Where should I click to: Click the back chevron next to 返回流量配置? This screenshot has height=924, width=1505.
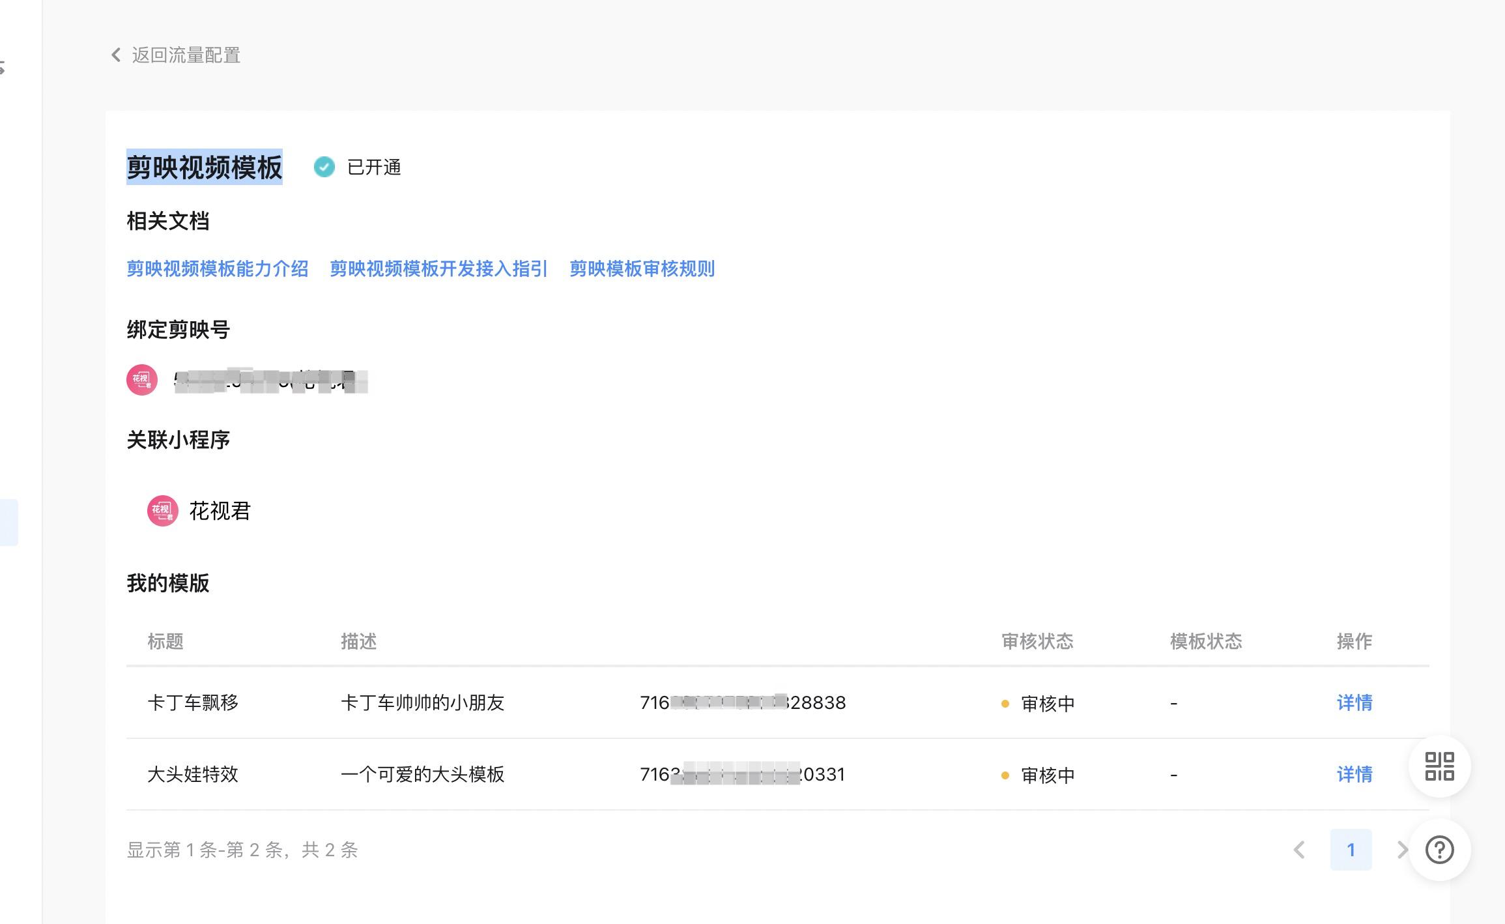[x=117, y=55]
